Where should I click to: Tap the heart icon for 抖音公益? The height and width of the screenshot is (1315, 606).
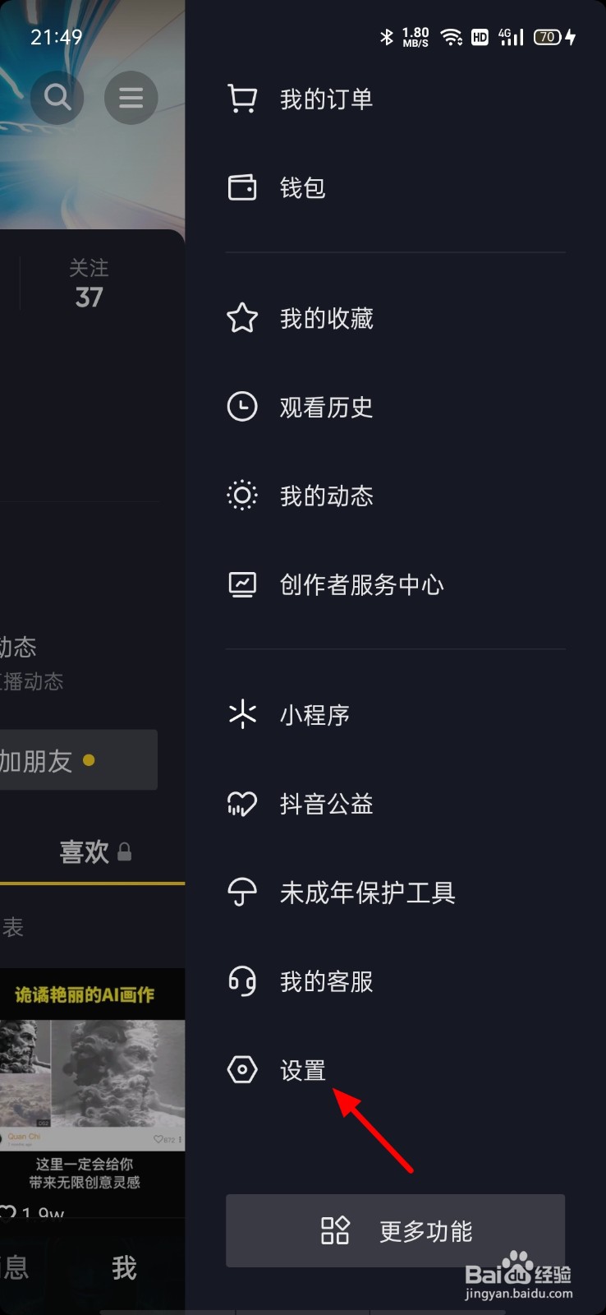(x=242, y=803)
